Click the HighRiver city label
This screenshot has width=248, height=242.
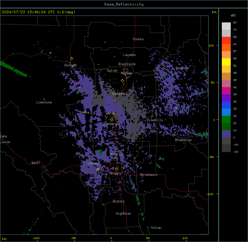124,214
